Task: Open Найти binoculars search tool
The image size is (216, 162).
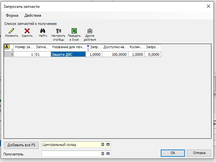Action: tap(43, 31)
